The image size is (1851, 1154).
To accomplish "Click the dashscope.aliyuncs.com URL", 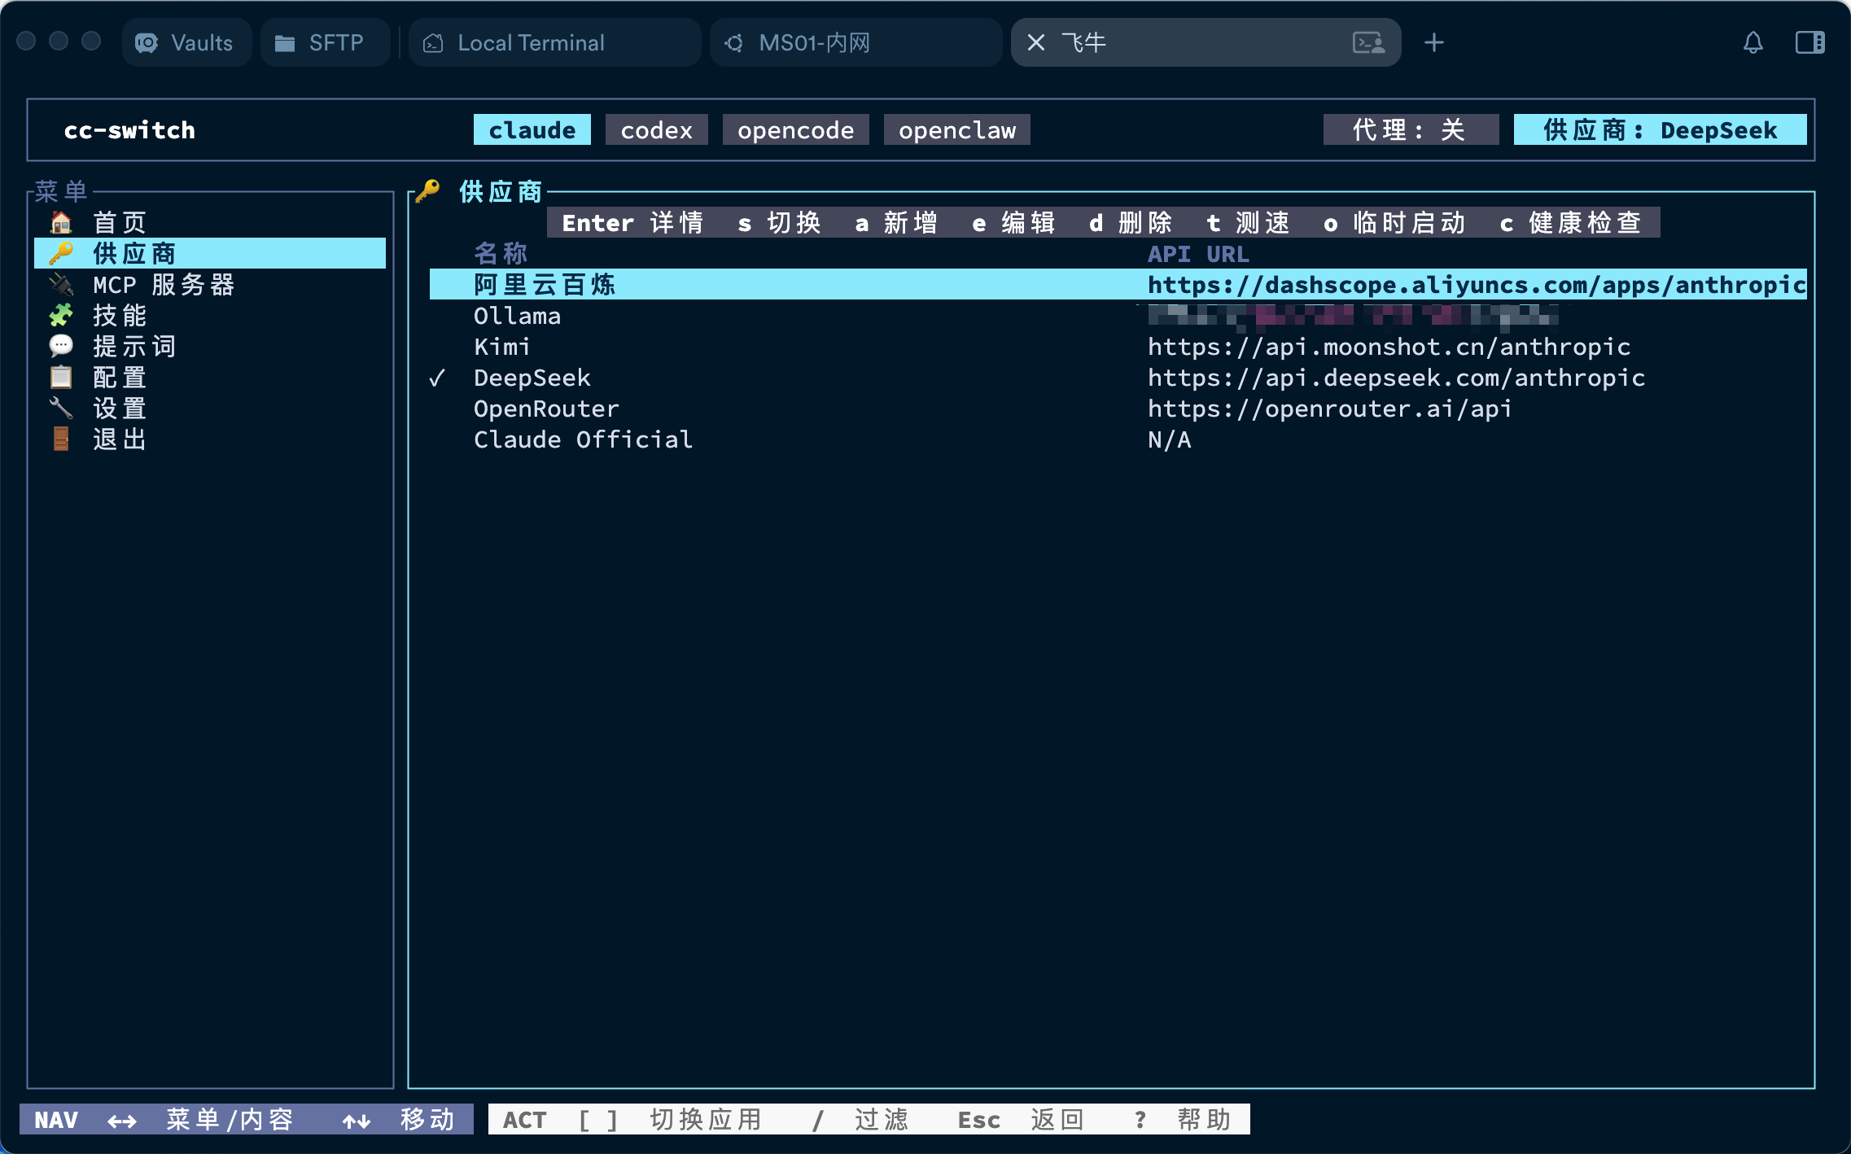I will tap(1477, 284).
